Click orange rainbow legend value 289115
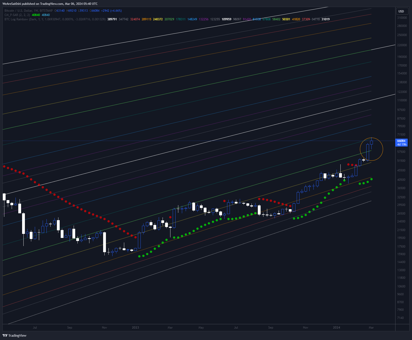 coord(146,19)
